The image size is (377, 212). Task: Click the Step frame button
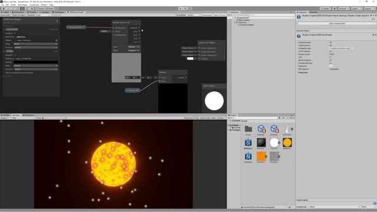[190, 9]
